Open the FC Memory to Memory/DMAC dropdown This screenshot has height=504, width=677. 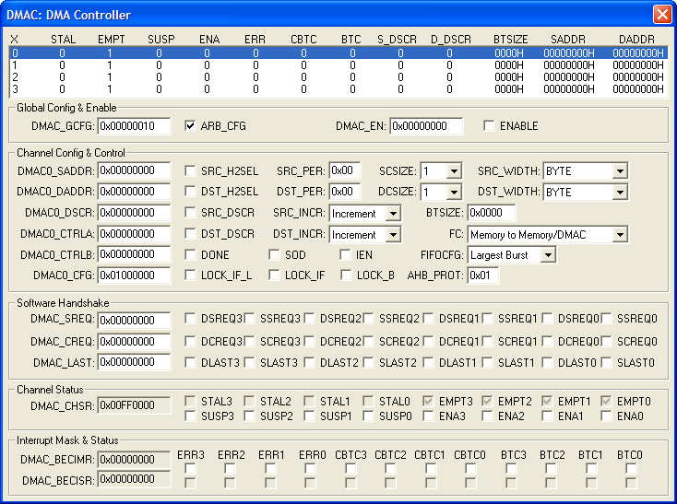[619, 235]
